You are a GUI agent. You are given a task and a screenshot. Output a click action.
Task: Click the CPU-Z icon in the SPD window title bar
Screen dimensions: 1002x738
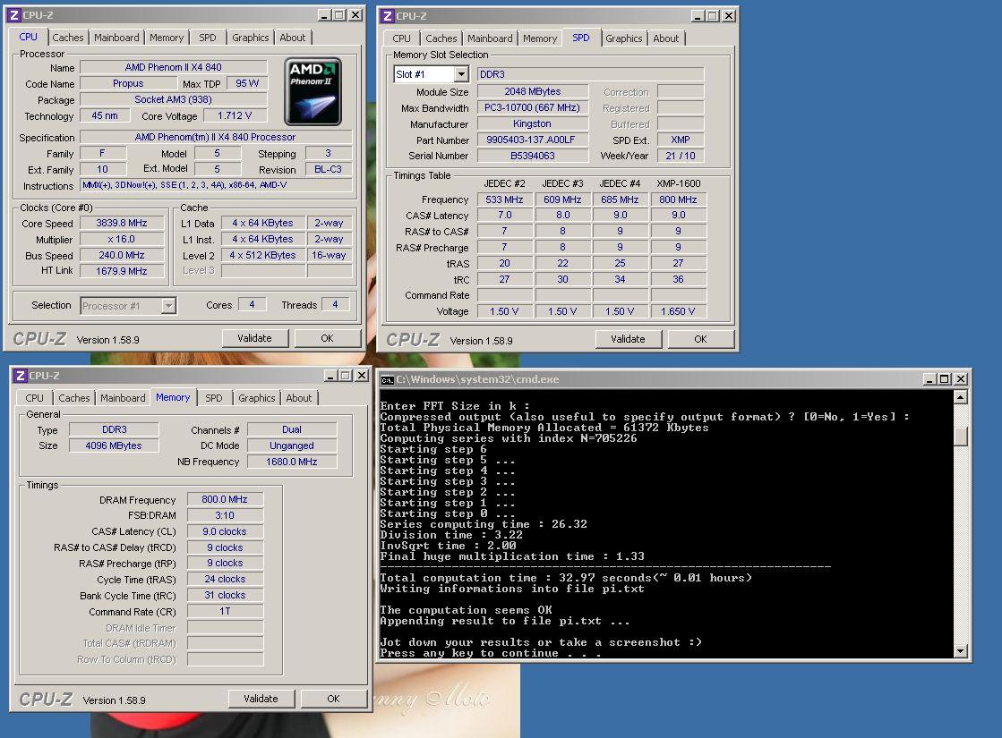387,15
